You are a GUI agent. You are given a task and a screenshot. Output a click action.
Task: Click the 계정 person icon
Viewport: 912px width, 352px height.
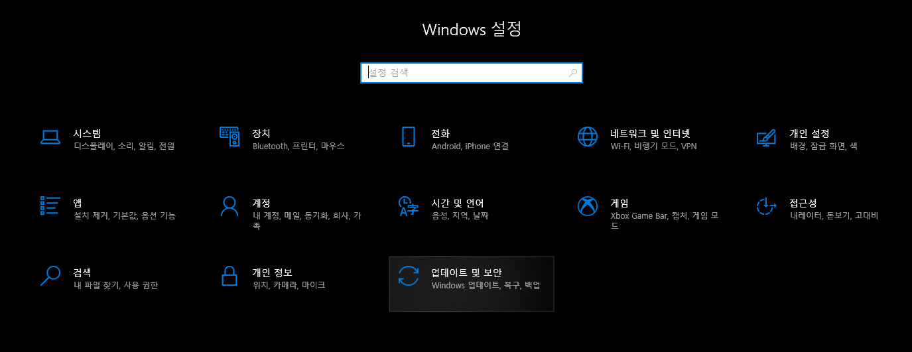click(x=229, y=206)
